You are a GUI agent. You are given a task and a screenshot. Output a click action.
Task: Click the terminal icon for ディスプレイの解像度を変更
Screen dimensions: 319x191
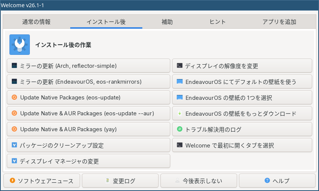click(x=180, y=66)
